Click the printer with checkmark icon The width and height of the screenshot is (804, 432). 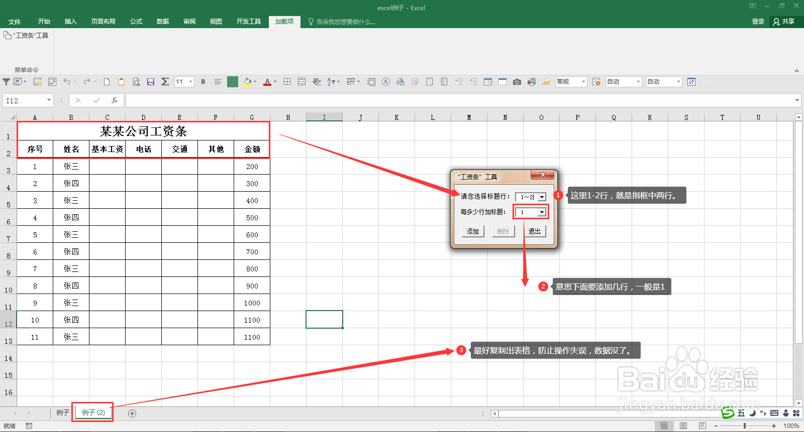(532, 82)
